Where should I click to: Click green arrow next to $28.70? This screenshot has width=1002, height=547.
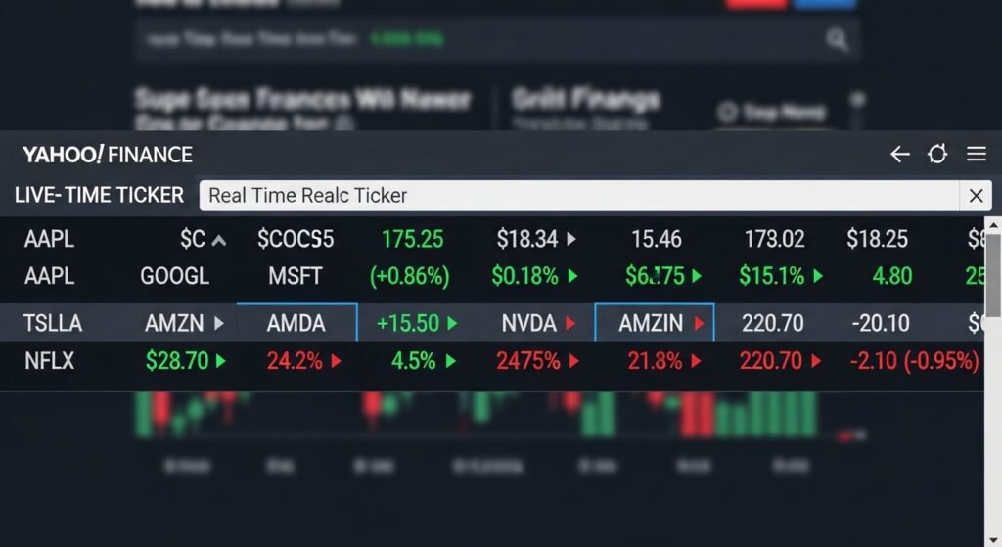coord(221,362)
